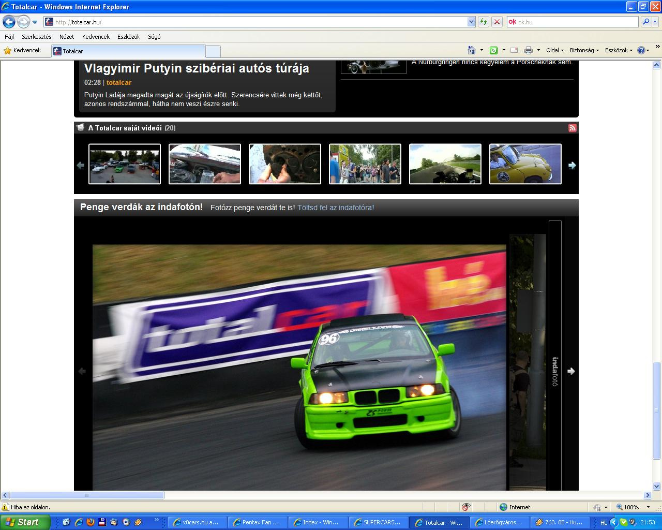Go to previous indafotó photo with left arrow
The image size is (662, 530).
(81, 371)
